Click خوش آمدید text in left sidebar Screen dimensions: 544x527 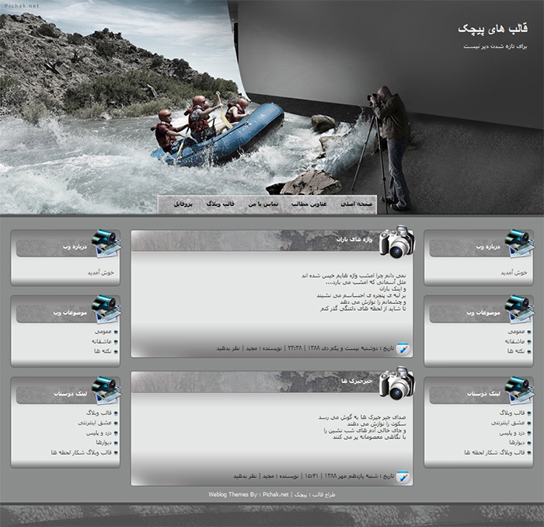100,273
